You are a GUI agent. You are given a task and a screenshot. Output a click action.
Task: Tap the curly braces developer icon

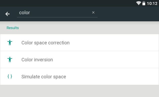10,76
